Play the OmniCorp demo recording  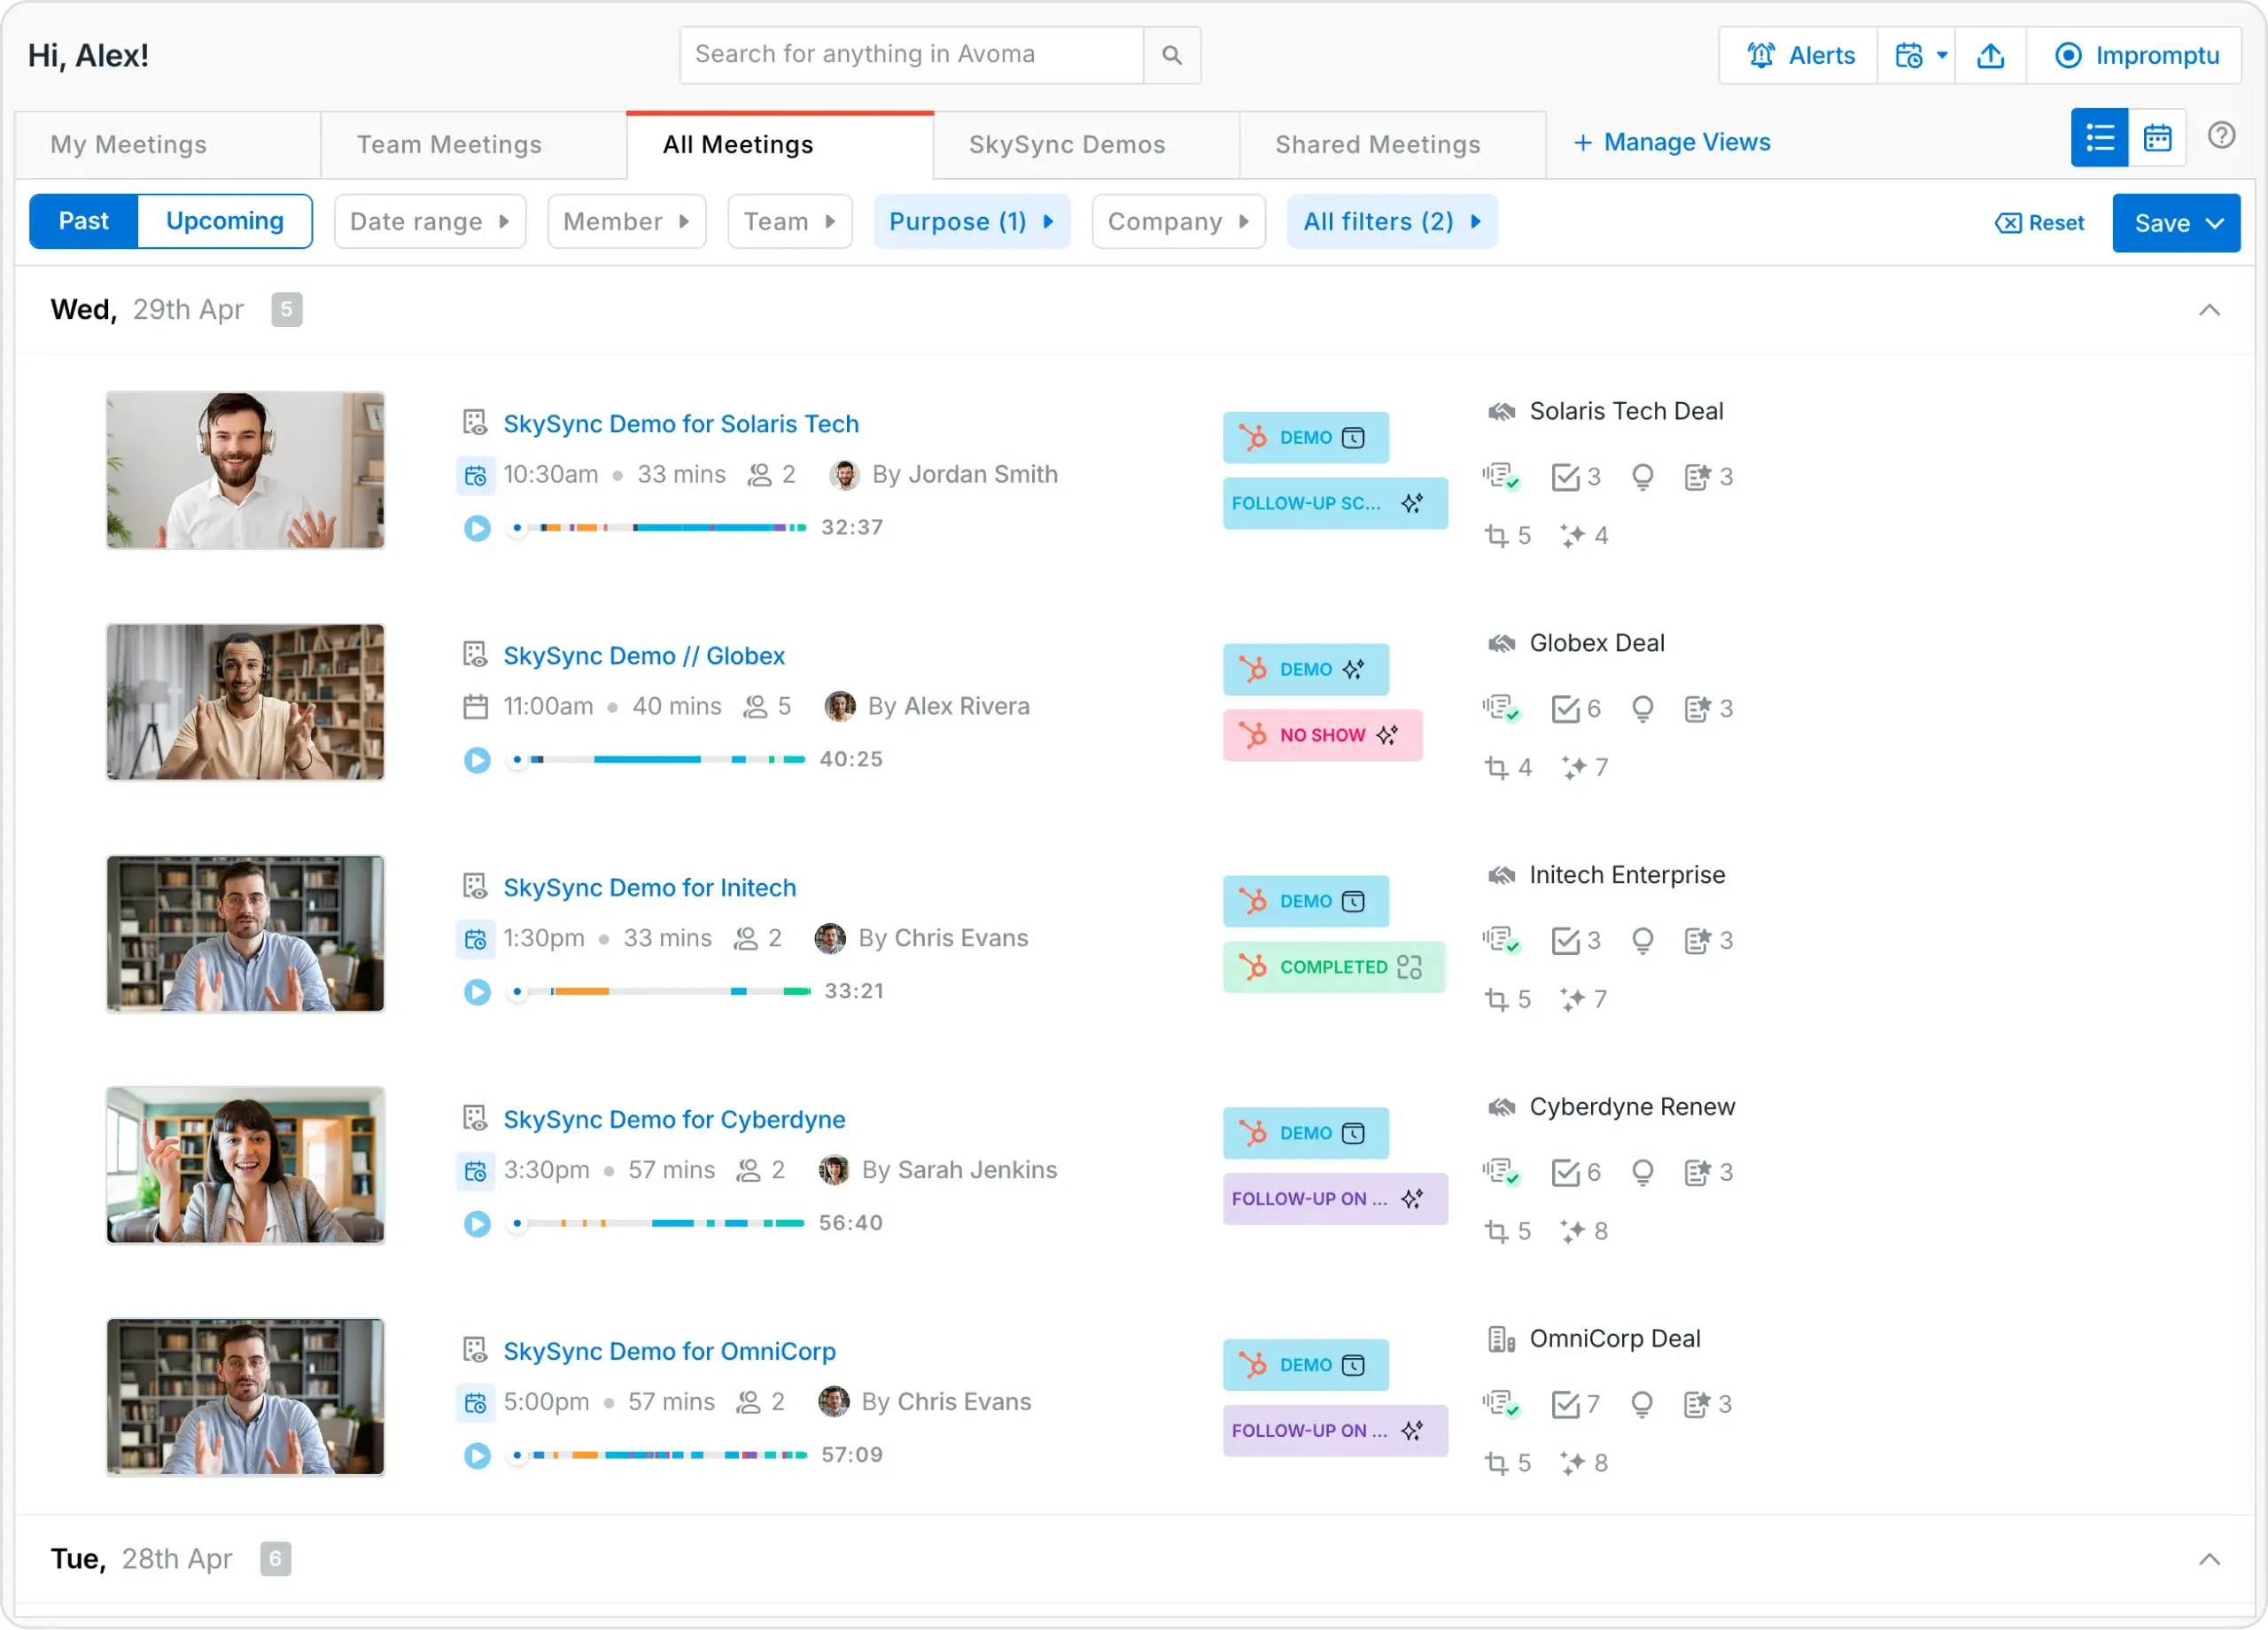click(x=477, y=1455)
